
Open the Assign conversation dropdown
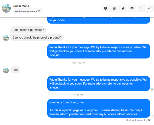pyautogui.click(x=28, y=11)
